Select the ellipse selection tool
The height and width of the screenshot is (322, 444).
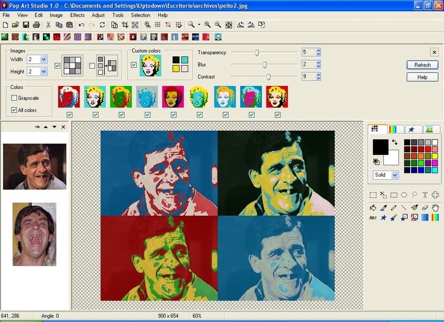tap(404, 195)
